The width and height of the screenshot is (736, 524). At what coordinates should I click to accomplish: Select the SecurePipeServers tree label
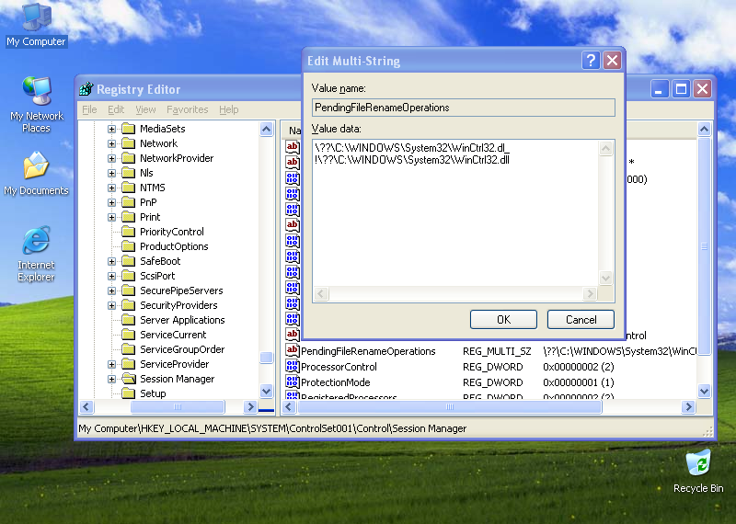(x=181, y=290)
